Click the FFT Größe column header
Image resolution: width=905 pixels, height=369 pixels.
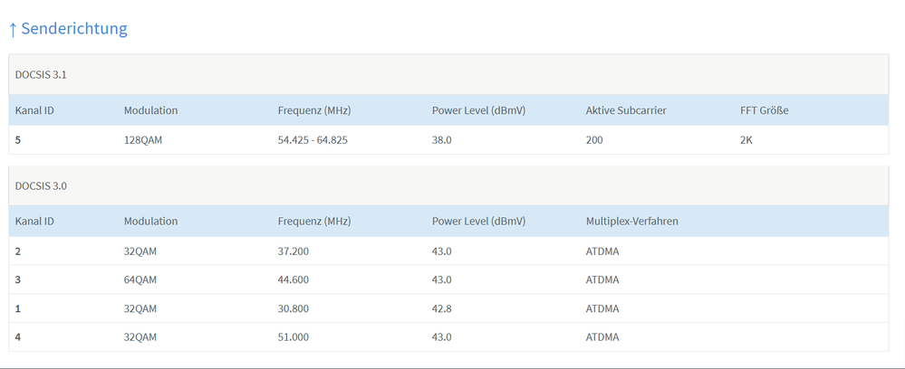point(764,110)
